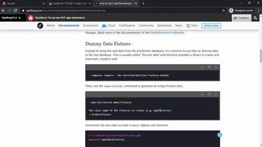Click the address bar URL

[66, 11]
